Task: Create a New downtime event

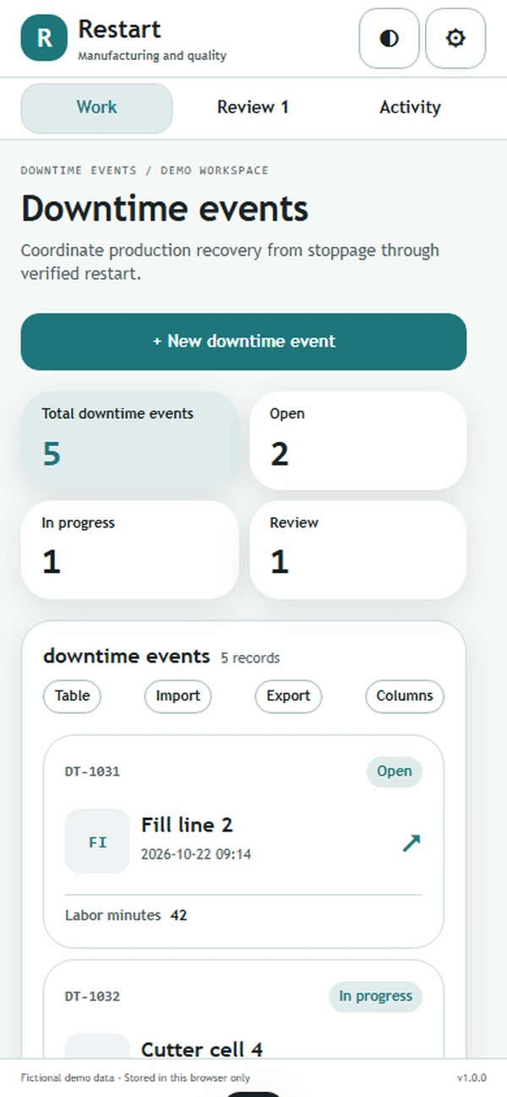Action: [x=243, y=341]
